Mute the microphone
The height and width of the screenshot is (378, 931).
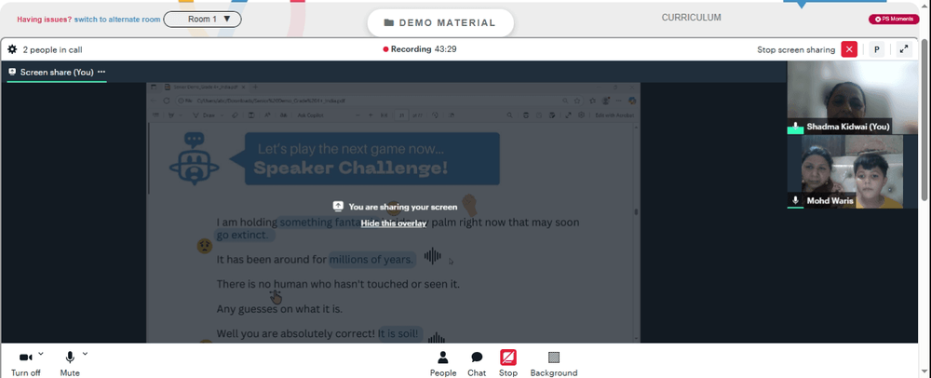pos(70,364)
